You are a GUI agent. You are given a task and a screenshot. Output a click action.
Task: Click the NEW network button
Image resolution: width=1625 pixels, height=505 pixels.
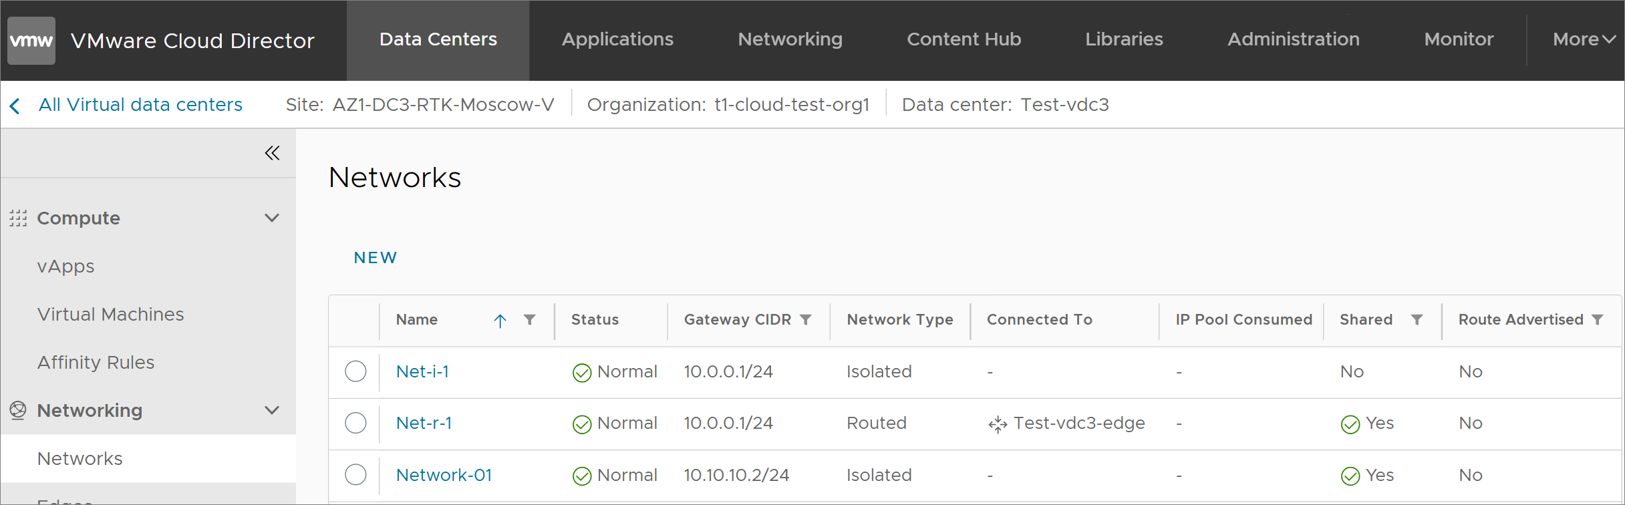point(376,258)
